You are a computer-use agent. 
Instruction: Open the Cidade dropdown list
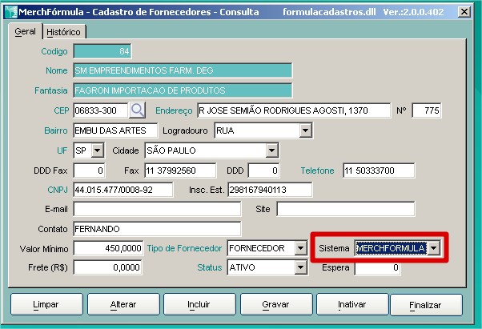(271, 150)
